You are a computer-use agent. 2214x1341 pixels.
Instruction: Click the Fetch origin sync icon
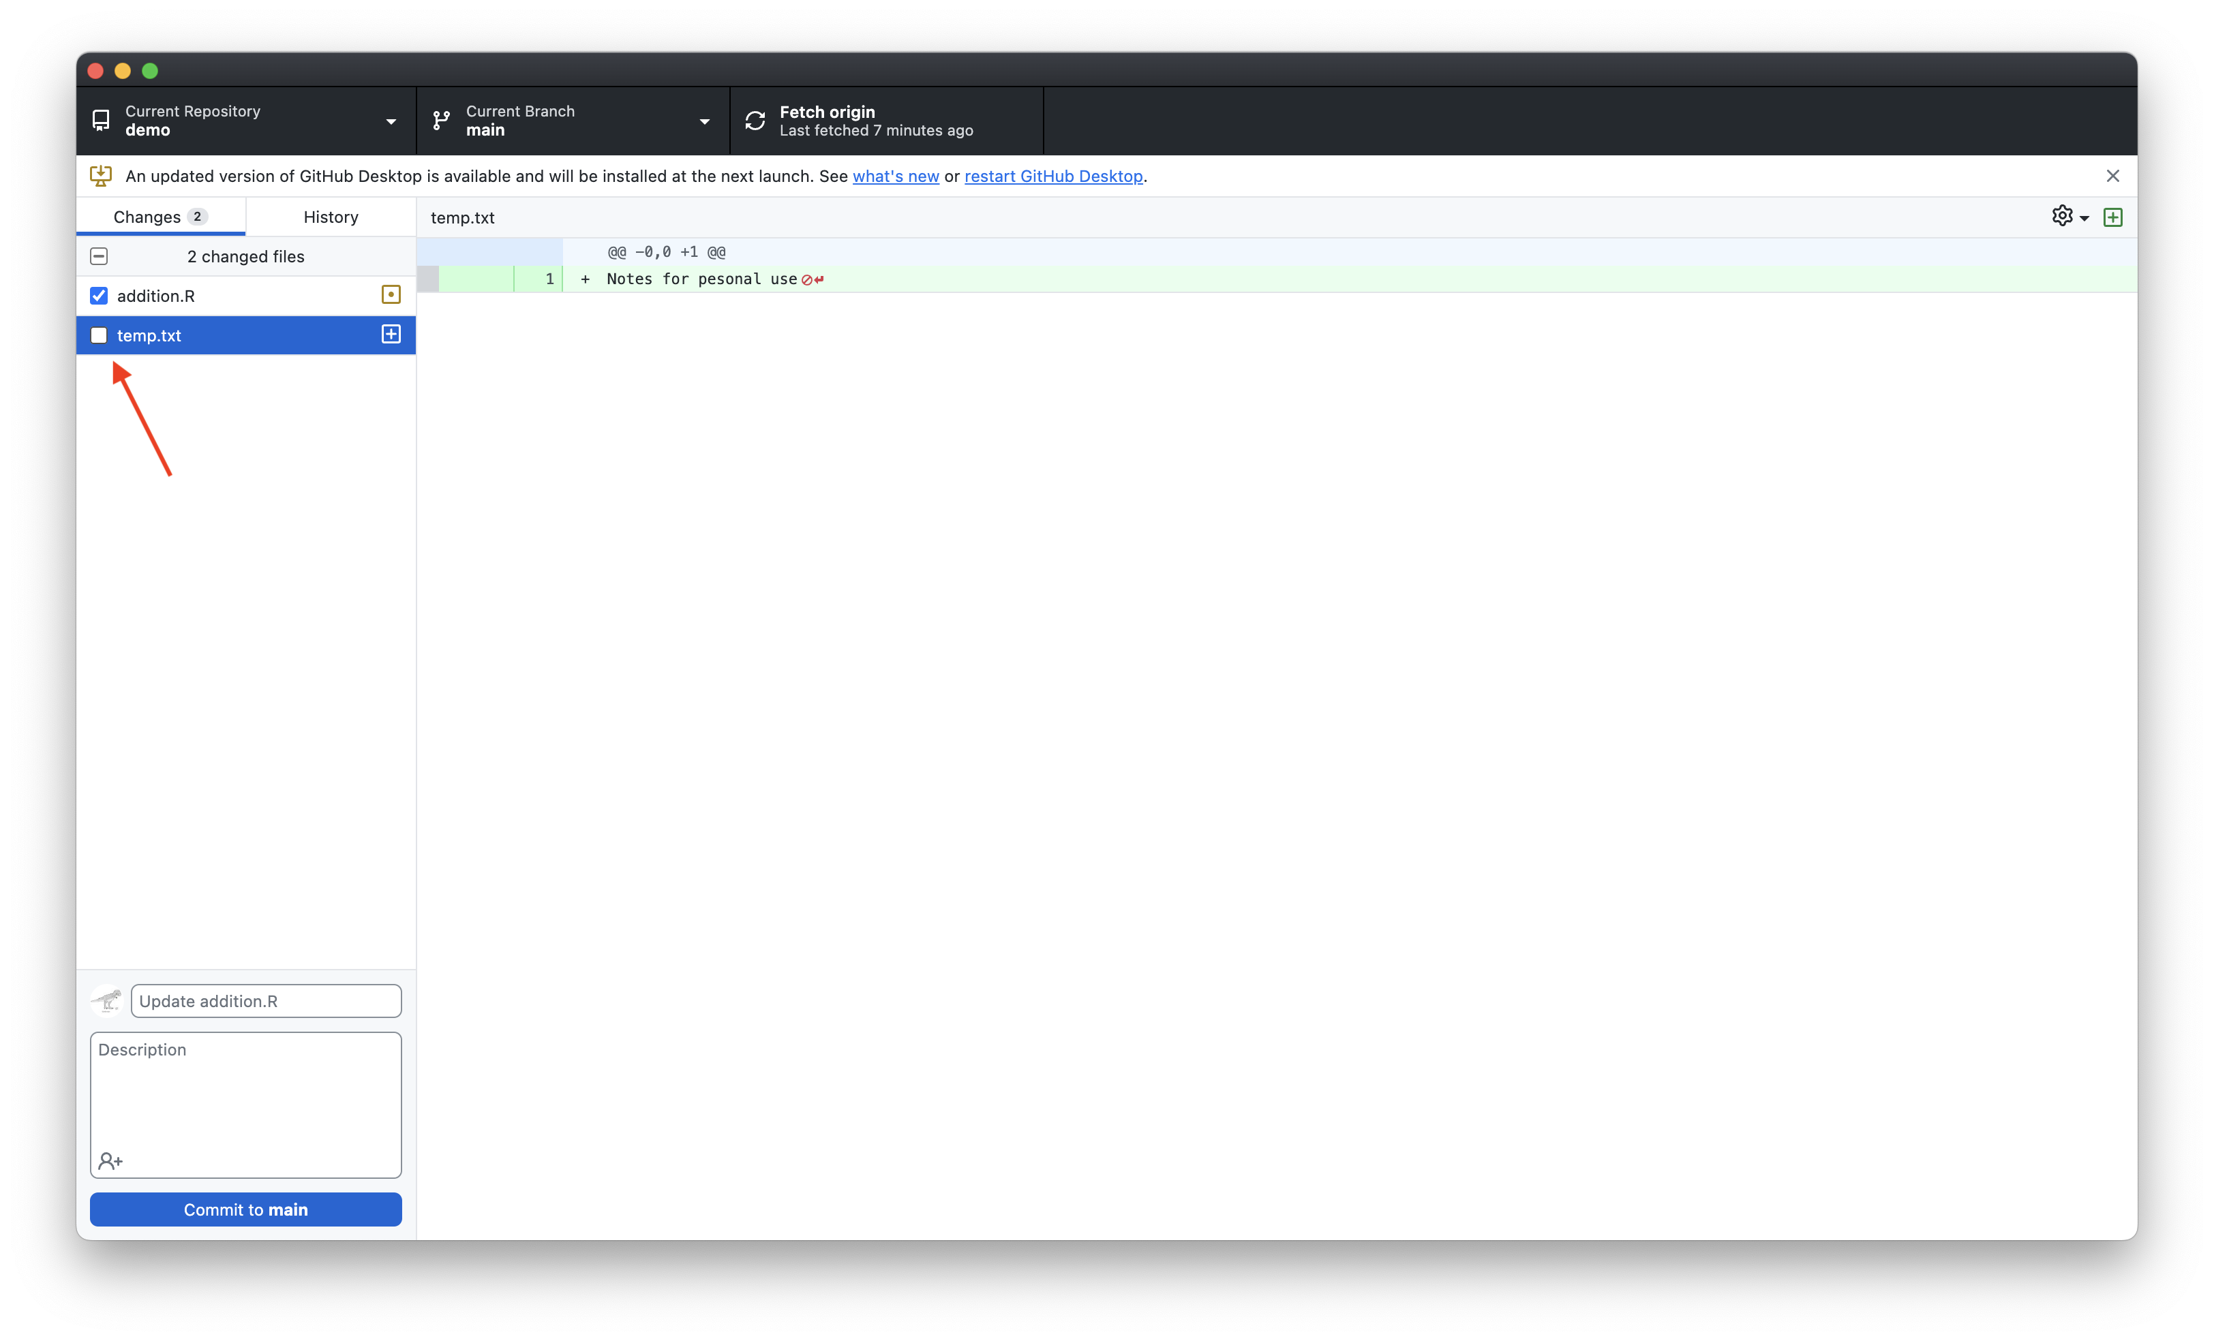pyautogui.click(x=755, y=121)
